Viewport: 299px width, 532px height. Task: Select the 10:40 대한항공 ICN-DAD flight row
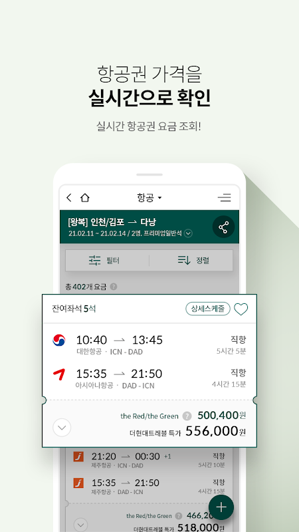tap(149, 344)
